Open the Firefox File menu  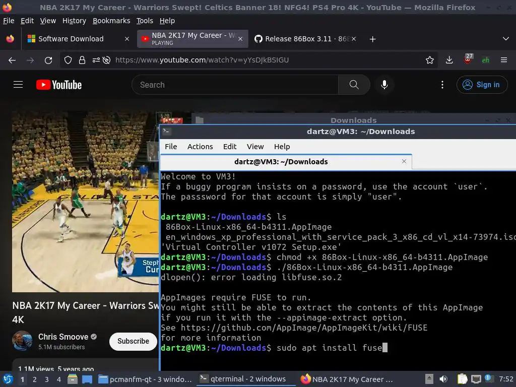tap(9, 21)
